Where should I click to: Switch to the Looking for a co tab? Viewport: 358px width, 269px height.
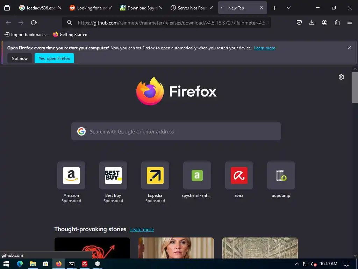tap(91, 8)
